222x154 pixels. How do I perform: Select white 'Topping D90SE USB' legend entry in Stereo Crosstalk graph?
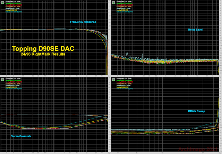(x=13, y=79)
